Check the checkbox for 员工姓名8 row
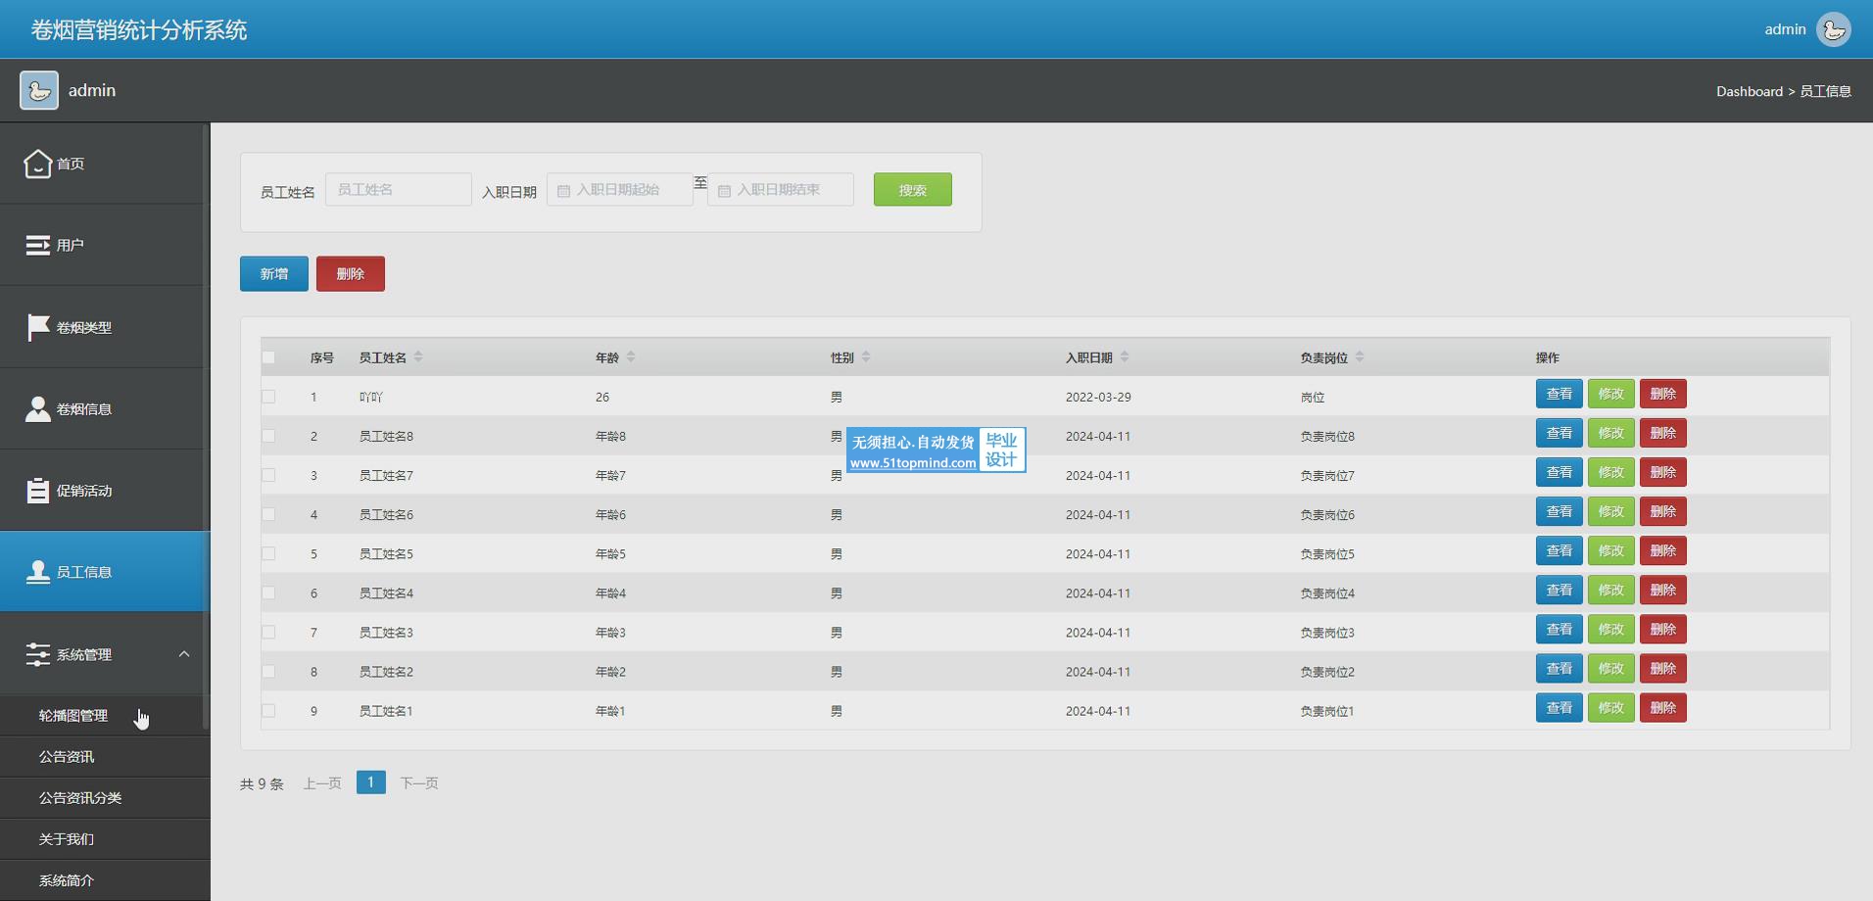The height and width of the screenshot is (901, 1873). [268, 436]
